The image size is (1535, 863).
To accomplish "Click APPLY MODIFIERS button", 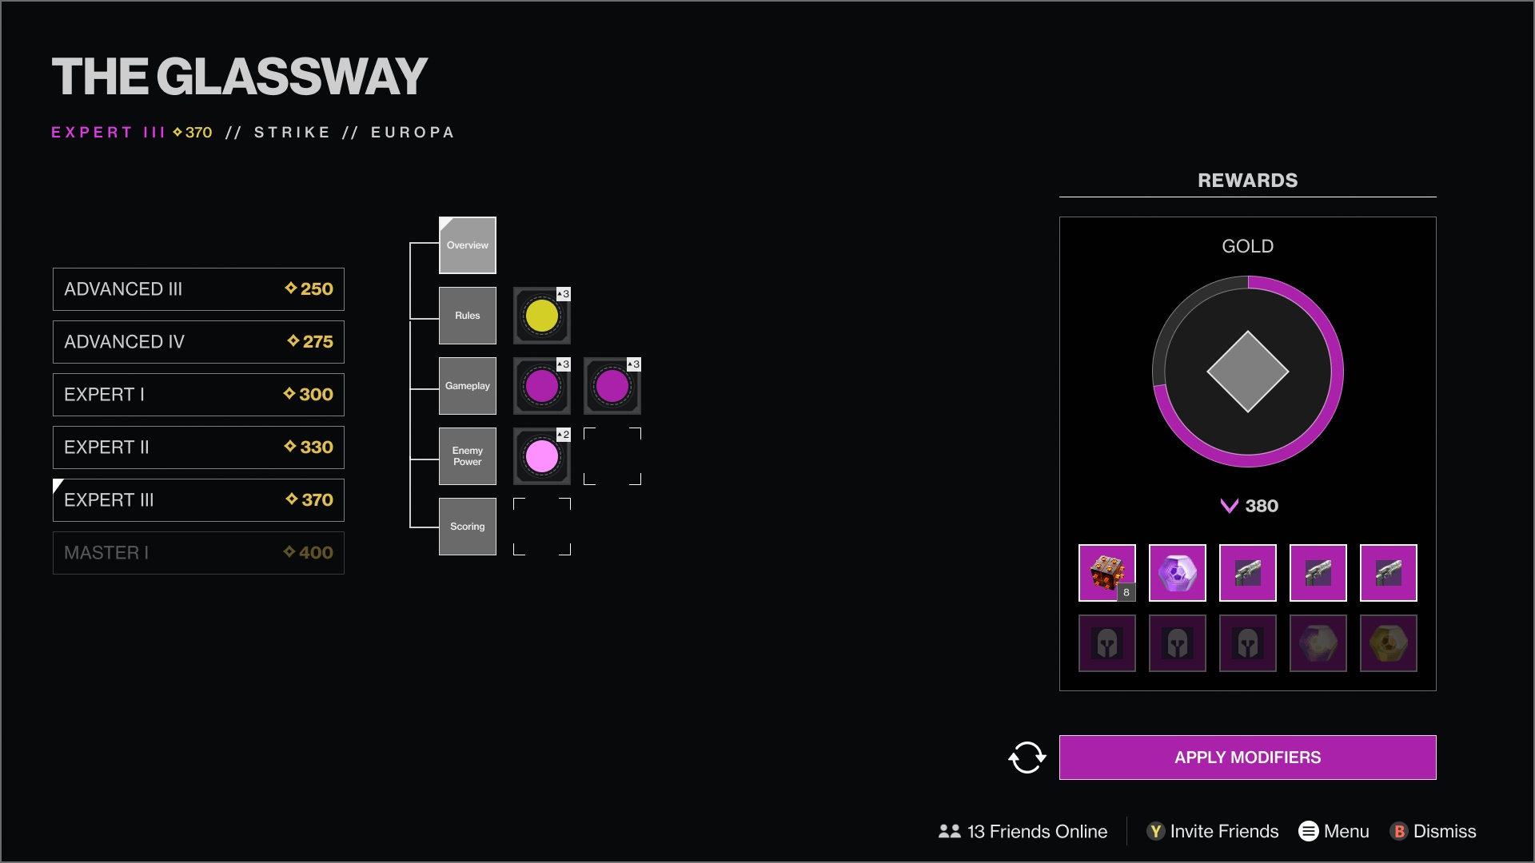I will (1247, 757).
